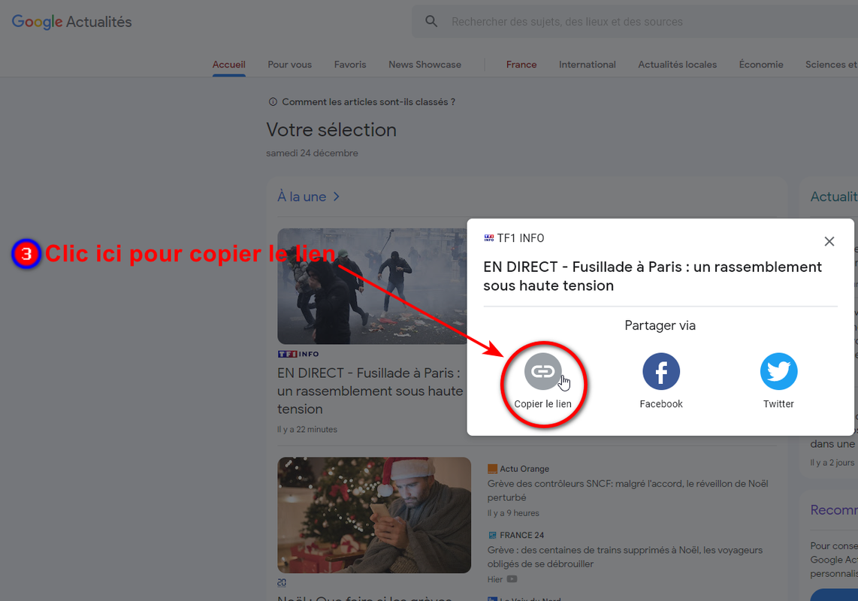Screen dimensions: 858x601
Task: Close the share dialog with the X
Action: (x=829, y=241)
